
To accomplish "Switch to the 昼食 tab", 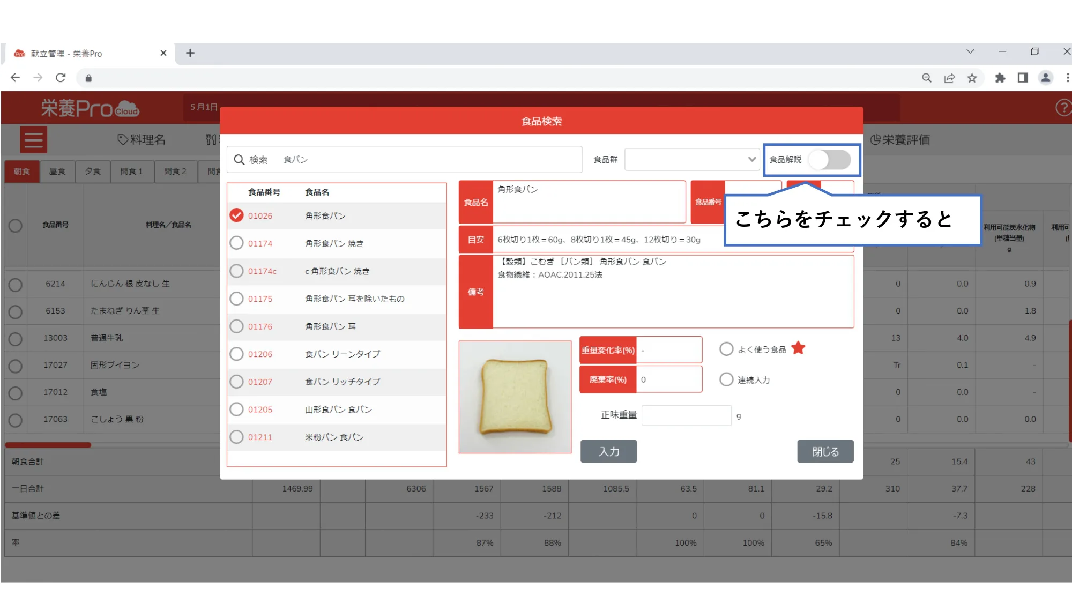I will pyautogui.click(x=57, y=172).
